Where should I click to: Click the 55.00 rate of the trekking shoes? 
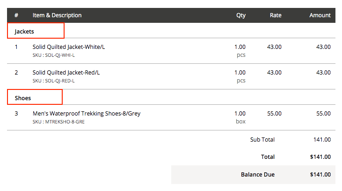pyautogui.click(x=274, y=114)
